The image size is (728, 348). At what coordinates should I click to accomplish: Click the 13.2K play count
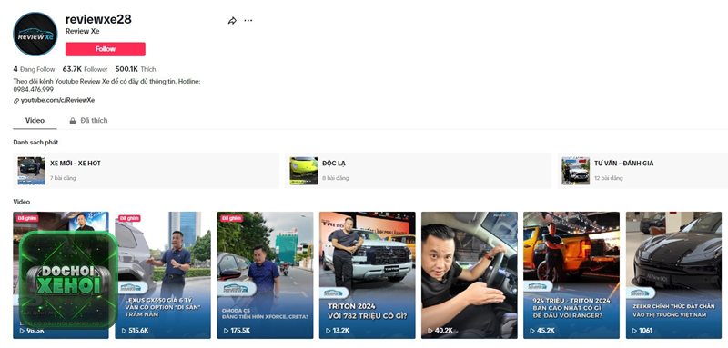(x=338, y=331)
